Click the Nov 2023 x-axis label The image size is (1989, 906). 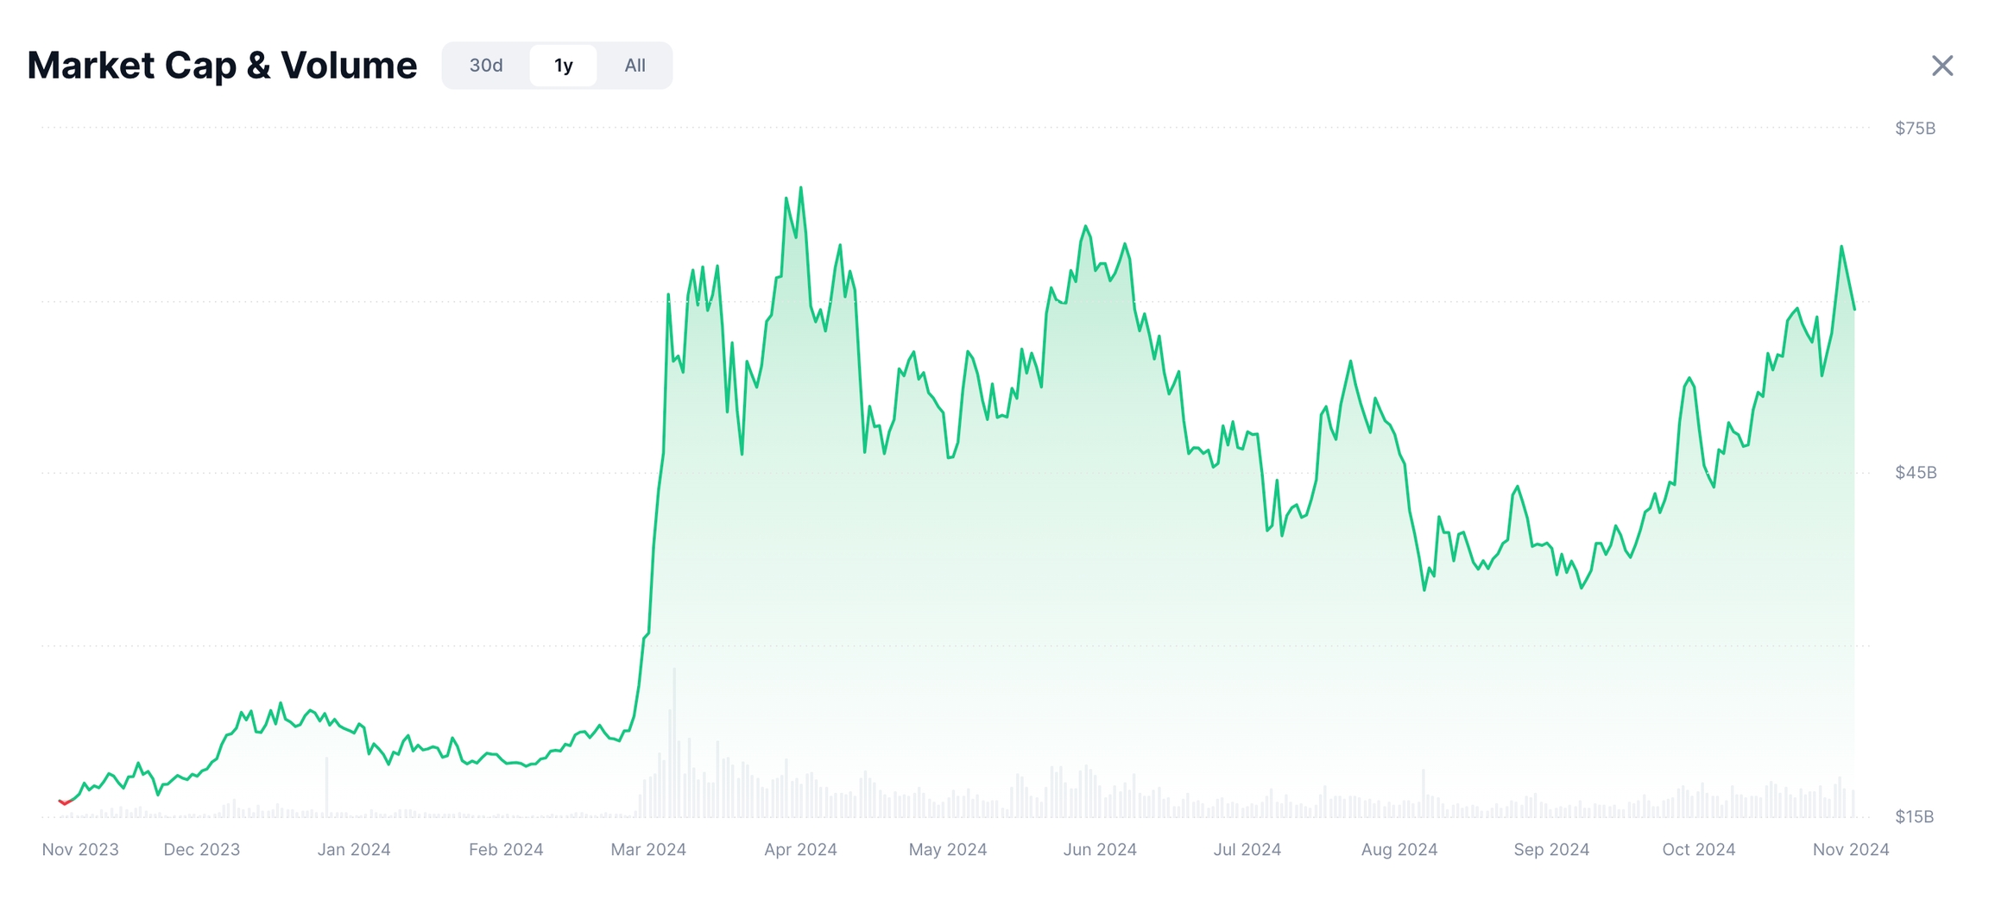[80, 849]
